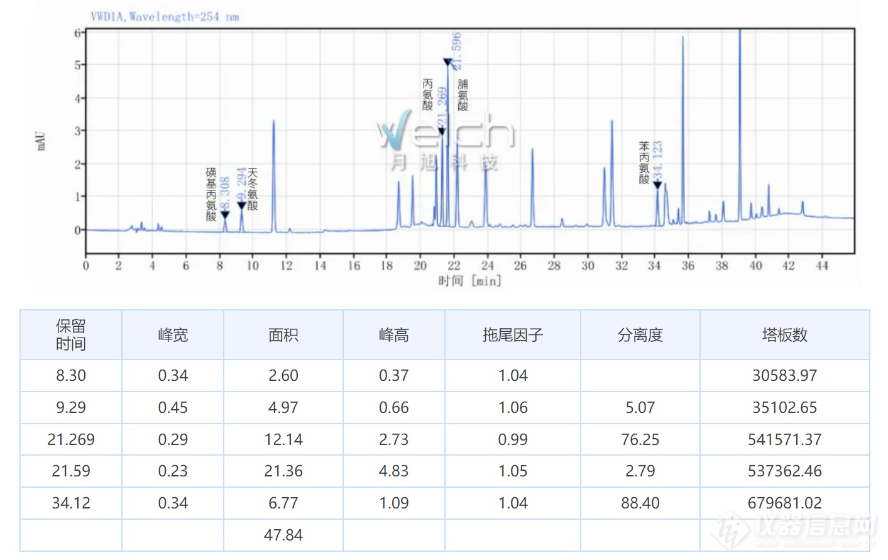Click resolution value 2.79
The width and height of the screenshot is (888, 560).
[640, 471]
